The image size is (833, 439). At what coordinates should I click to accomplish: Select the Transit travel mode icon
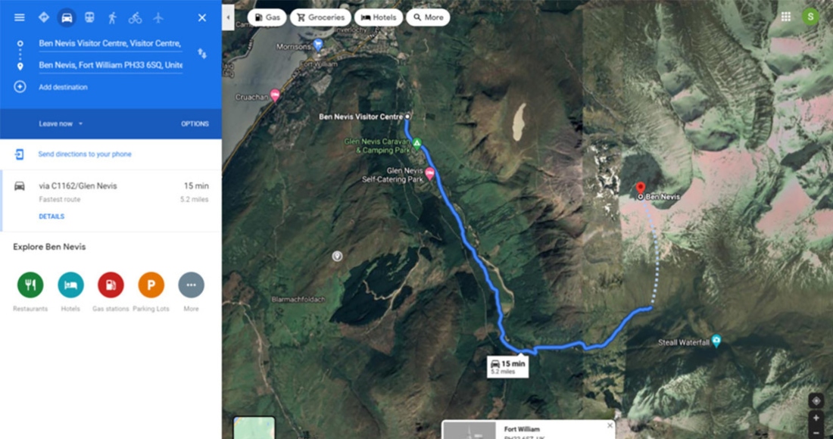(x=89, y=17)
